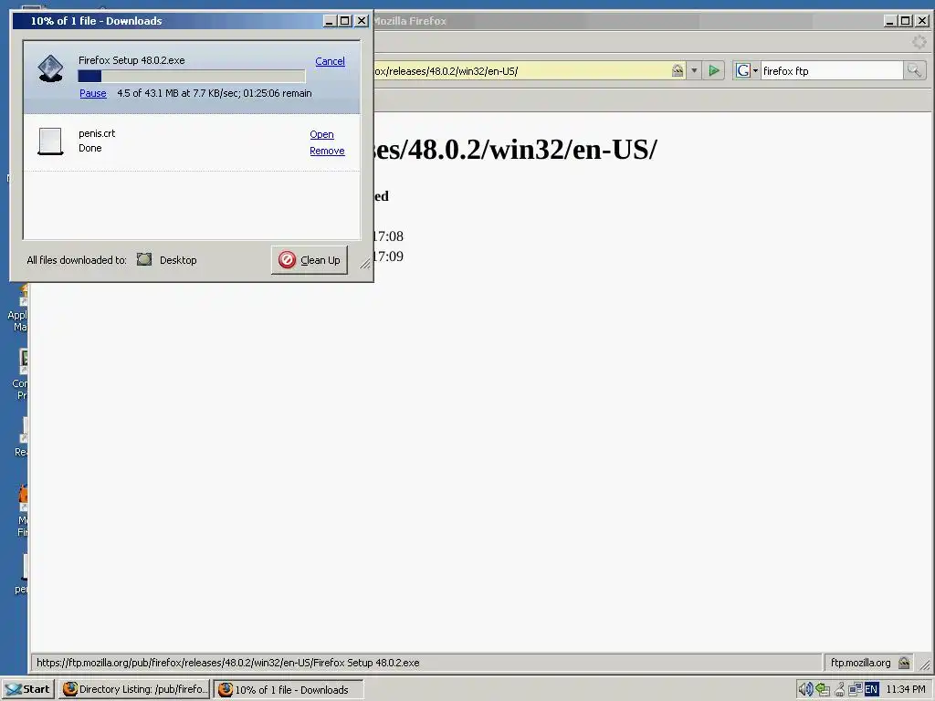935x701 pixels.
Task: Click the page heading '48.0.2/win32/en-US/'
Action: pyautogui.click(x=516, y=150)
